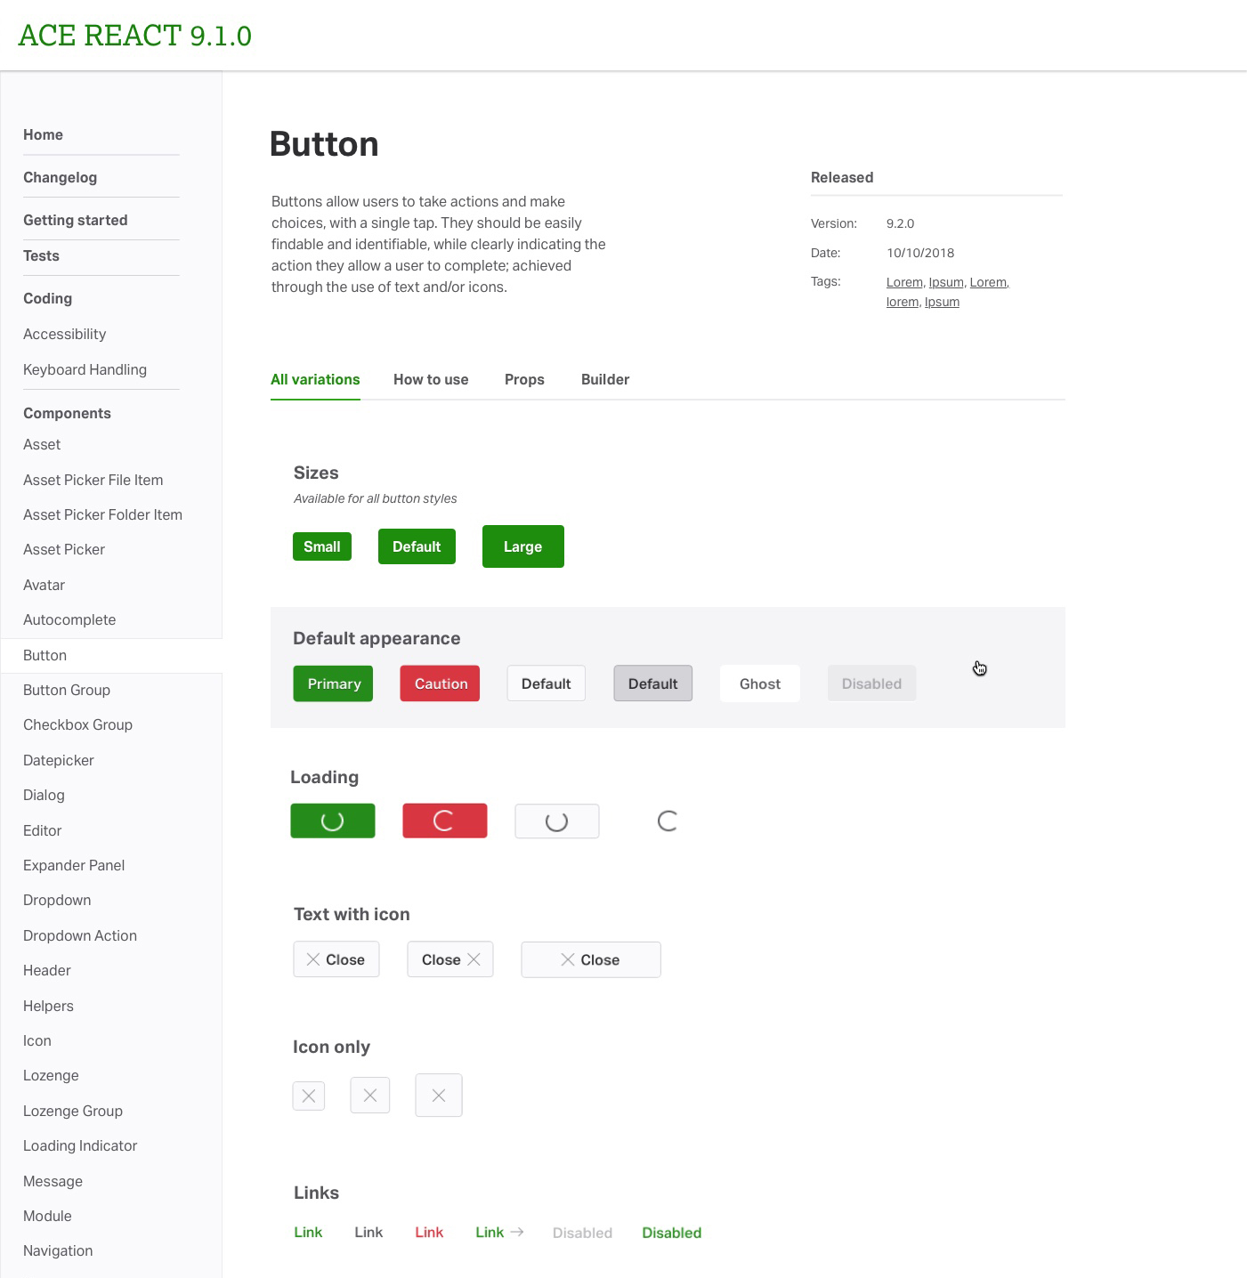Open the Tests sidebar item
Viewport: 1247px width, 1278px height.
tap(41, 255)
